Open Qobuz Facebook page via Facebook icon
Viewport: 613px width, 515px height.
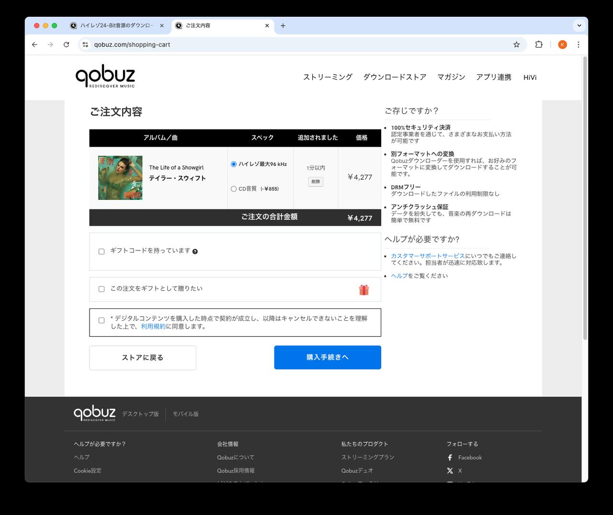coord(449,457)
